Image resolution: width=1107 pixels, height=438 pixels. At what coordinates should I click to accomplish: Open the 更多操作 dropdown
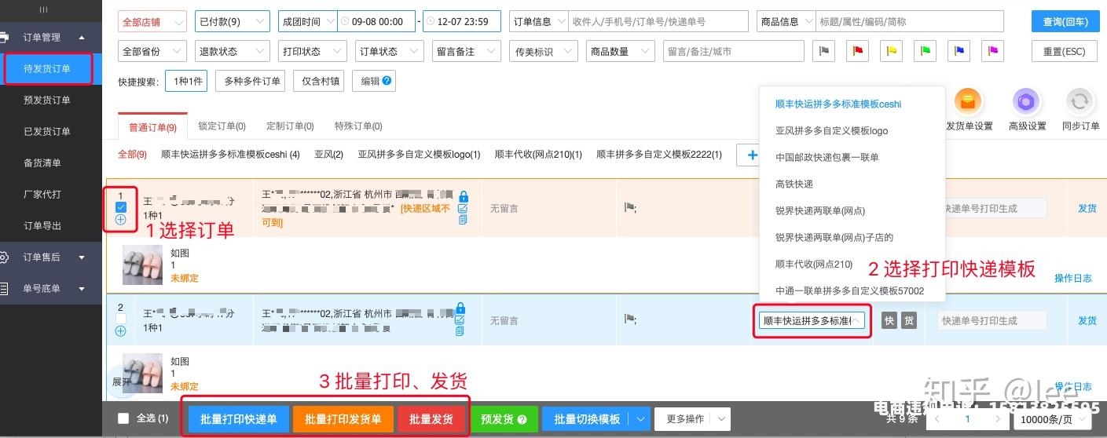692,419
